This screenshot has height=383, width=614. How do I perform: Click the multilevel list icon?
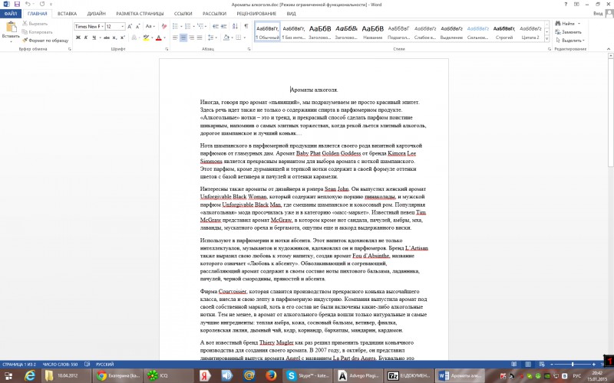click(200, 26)
